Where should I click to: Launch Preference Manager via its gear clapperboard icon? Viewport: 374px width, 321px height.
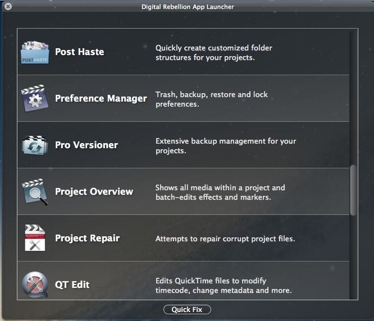pos(35,98)
